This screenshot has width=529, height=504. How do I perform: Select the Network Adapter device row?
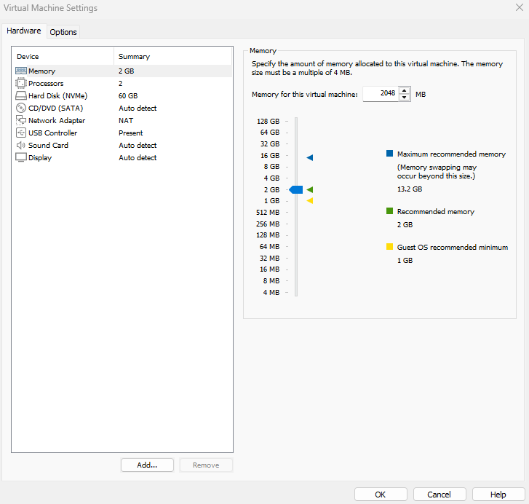pyautogui.click(x=123, y=120)
